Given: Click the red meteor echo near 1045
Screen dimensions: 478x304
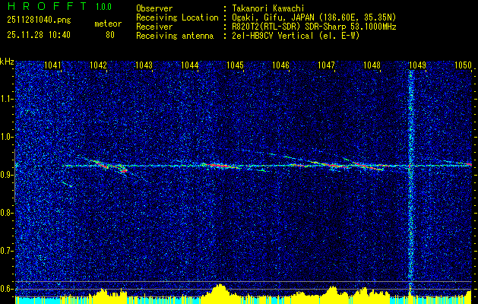Looking at the screenshot, I should [223, 166].
